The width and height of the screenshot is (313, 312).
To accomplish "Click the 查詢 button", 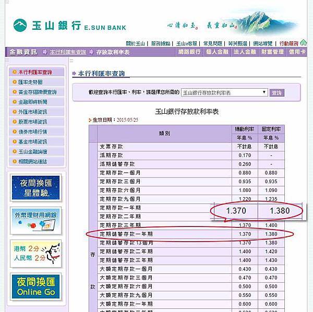I will click(276, 93).
